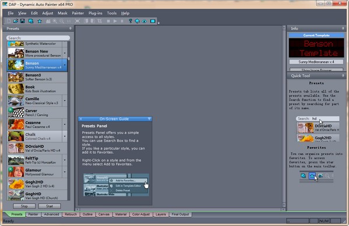Pin the Presets panel with the pushpin icon

coord(70,29)
